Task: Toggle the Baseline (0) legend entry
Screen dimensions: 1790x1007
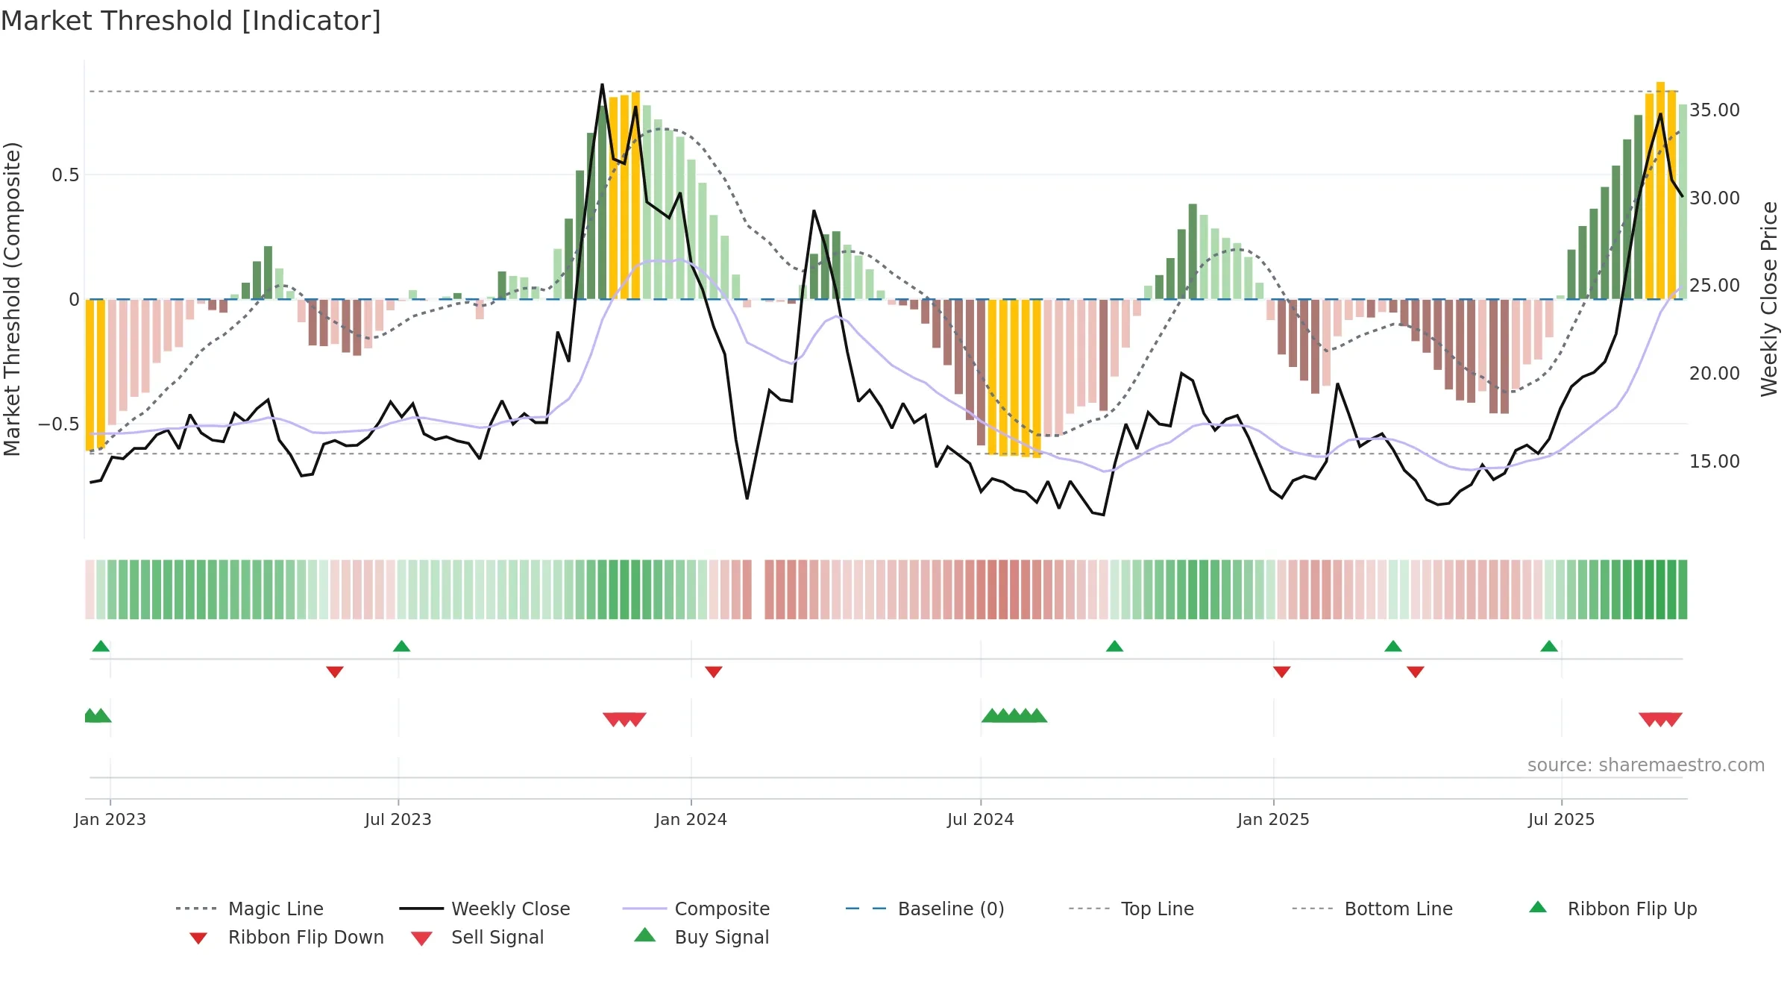Action: coord(925,909)
